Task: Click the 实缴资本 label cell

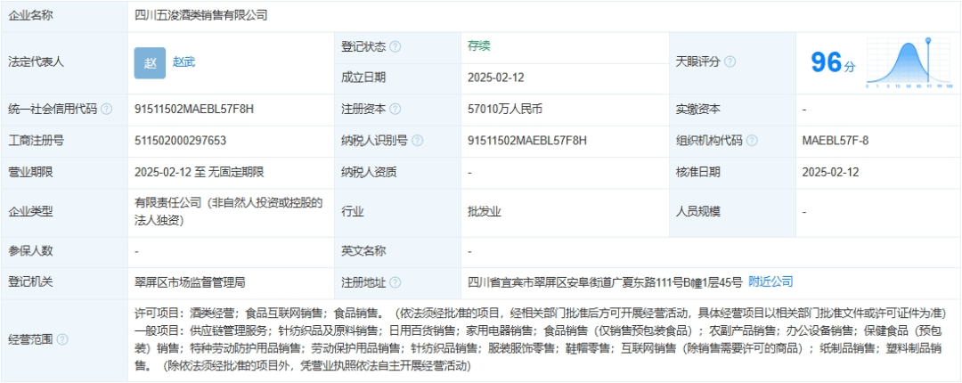Action: click(732, 110)
